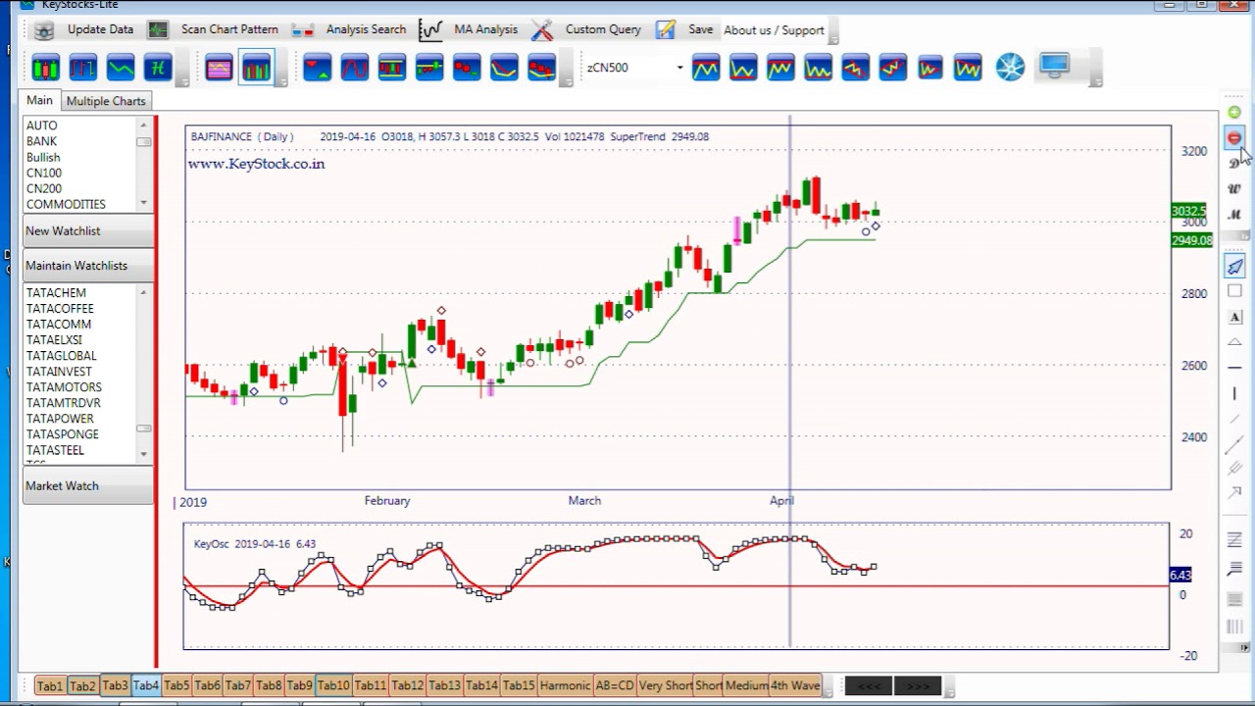Select the vertical line drawing tool
This screenshot has width=1255, height=706.
tap(1234, 393)
